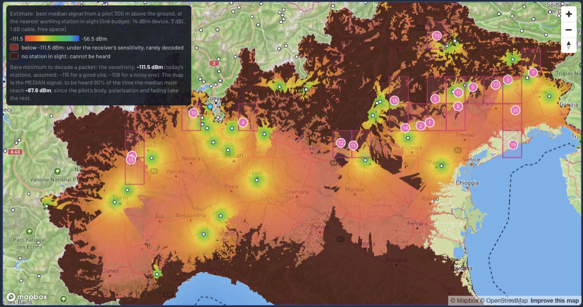Click the Bologna city label
Viewport: 583px width, 307px height.
click(x=396, y=260)
